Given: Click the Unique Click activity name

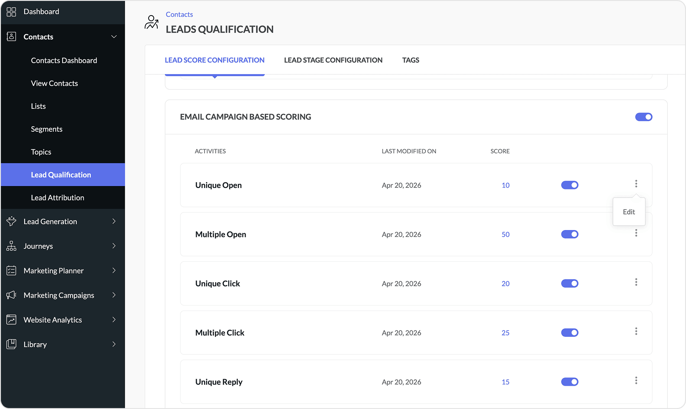Looking at the screenshot, I should coord(218,284).
